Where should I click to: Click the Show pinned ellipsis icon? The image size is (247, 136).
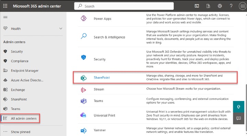click(x=5, y=132)
